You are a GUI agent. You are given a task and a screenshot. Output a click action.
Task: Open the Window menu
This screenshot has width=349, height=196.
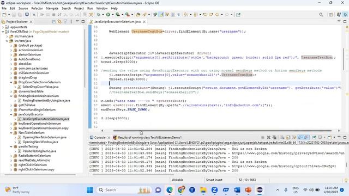(102, 9)
